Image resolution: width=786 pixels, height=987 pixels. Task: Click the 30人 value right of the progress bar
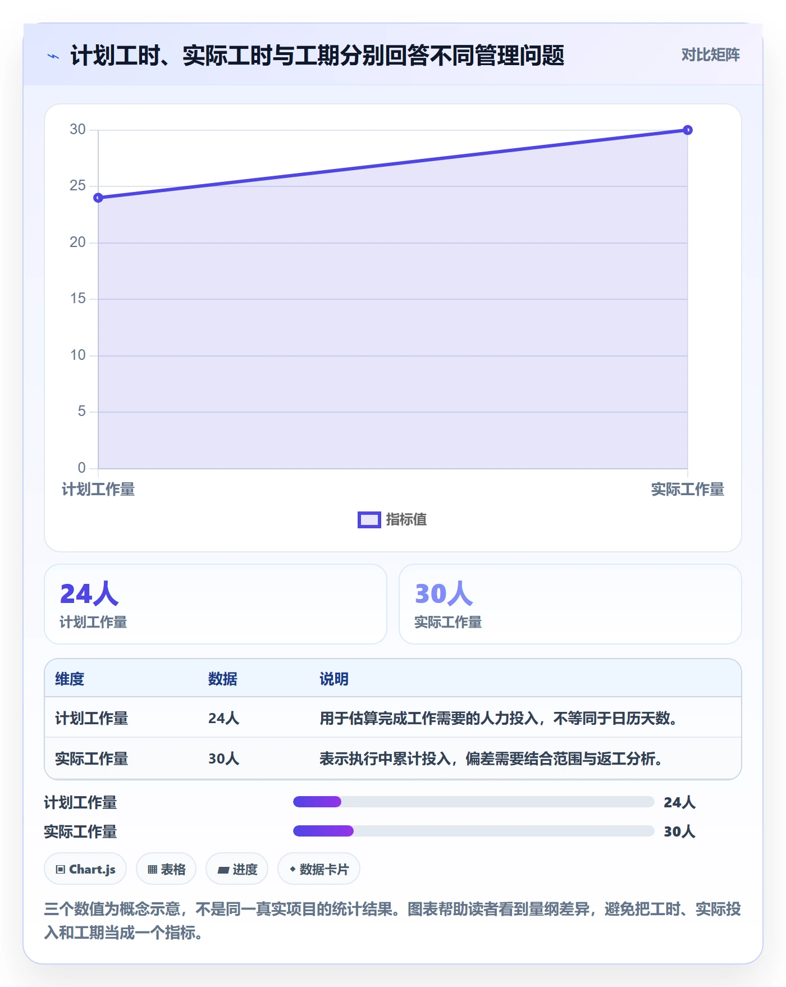(680, 832)
